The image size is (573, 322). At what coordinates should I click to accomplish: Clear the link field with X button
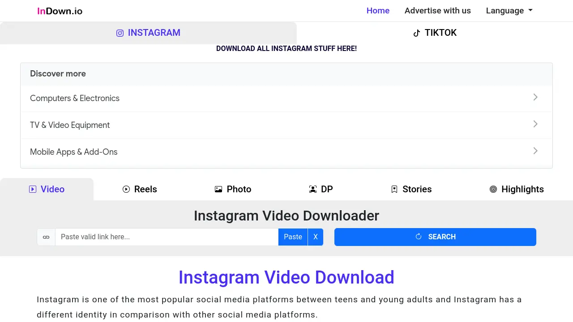pos(316,237)
